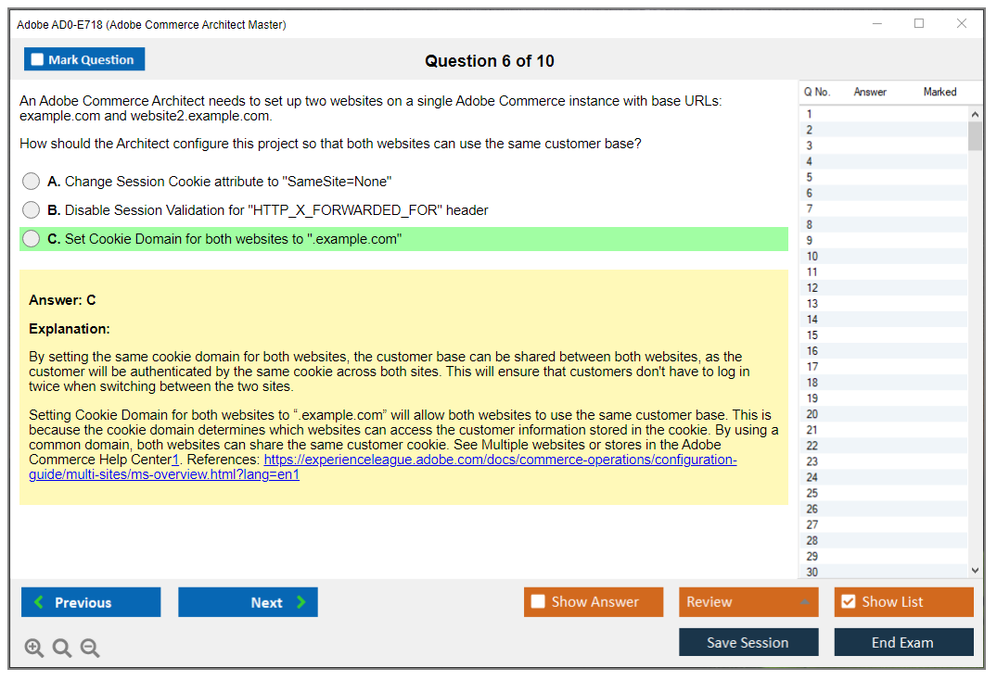Tick the Mark Question checkbox

click(38, 60)
